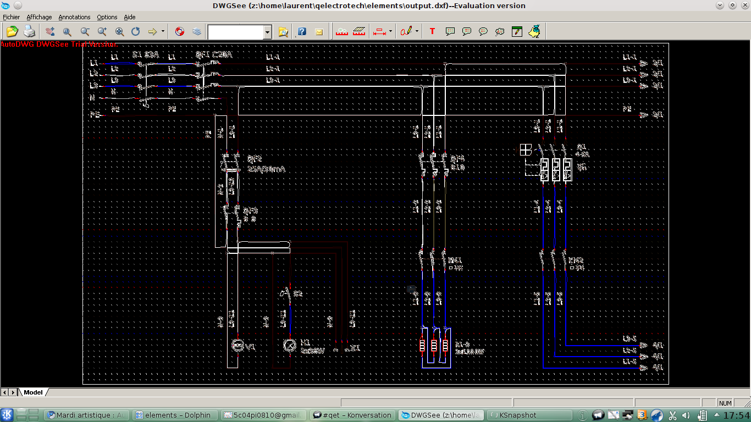Screen dimensions: 751x422
Task: Open the Annotations menu
Action: tap(75, 17)
